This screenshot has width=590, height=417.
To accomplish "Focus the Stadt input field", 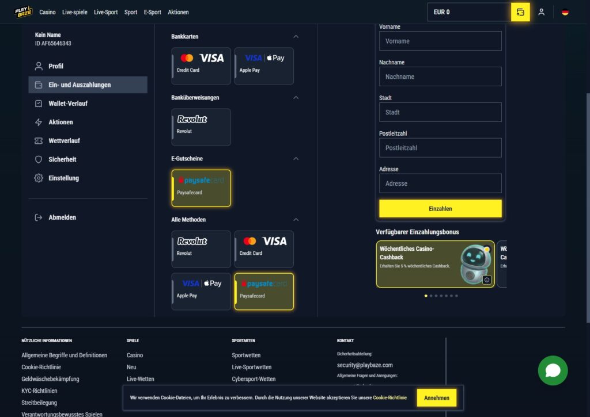I will pyautogui.click(x=440, y=112).
